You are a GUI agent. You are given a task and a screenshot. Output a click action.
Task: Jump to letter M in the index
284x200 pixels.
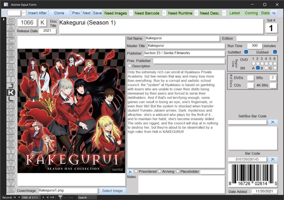(11, 106)
